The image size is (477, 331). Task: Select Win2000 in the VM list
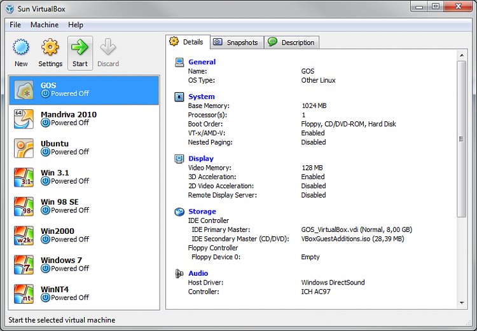(x=84, y=236)
